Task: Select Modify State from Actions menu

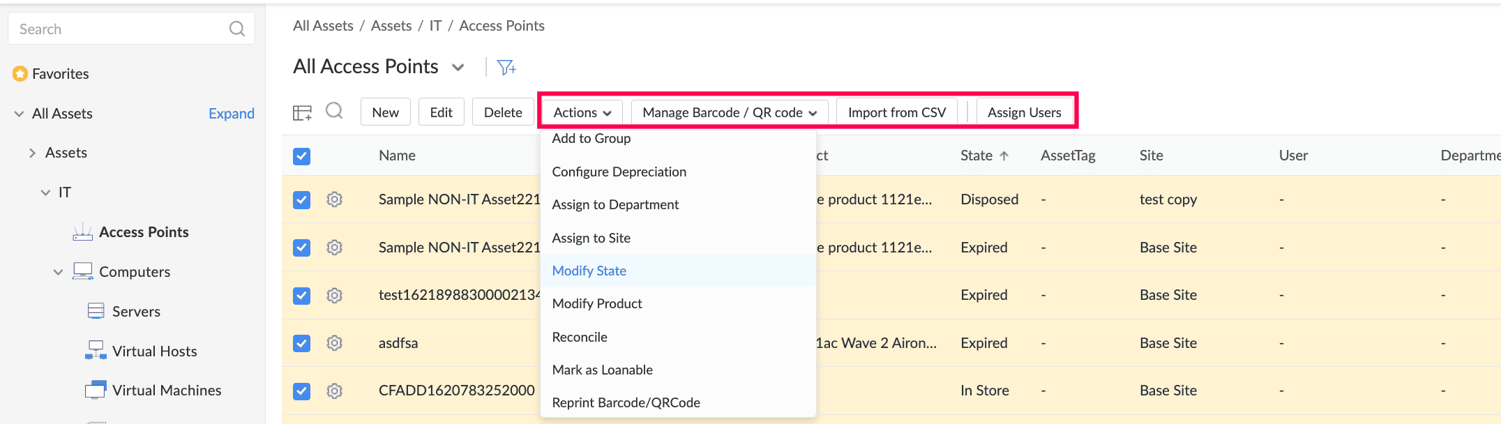Action: (589, 271)
